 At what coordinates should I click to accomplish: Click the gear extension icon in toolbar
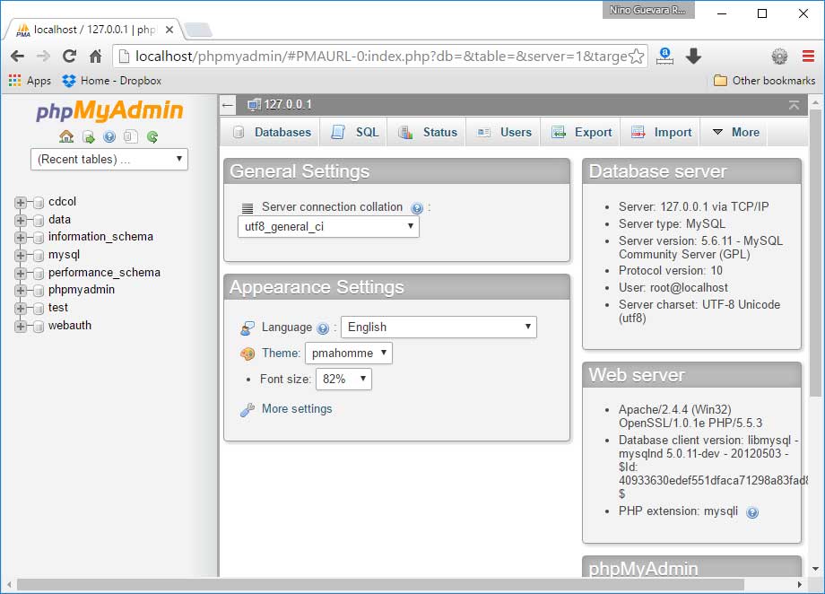tap(779, 56)
